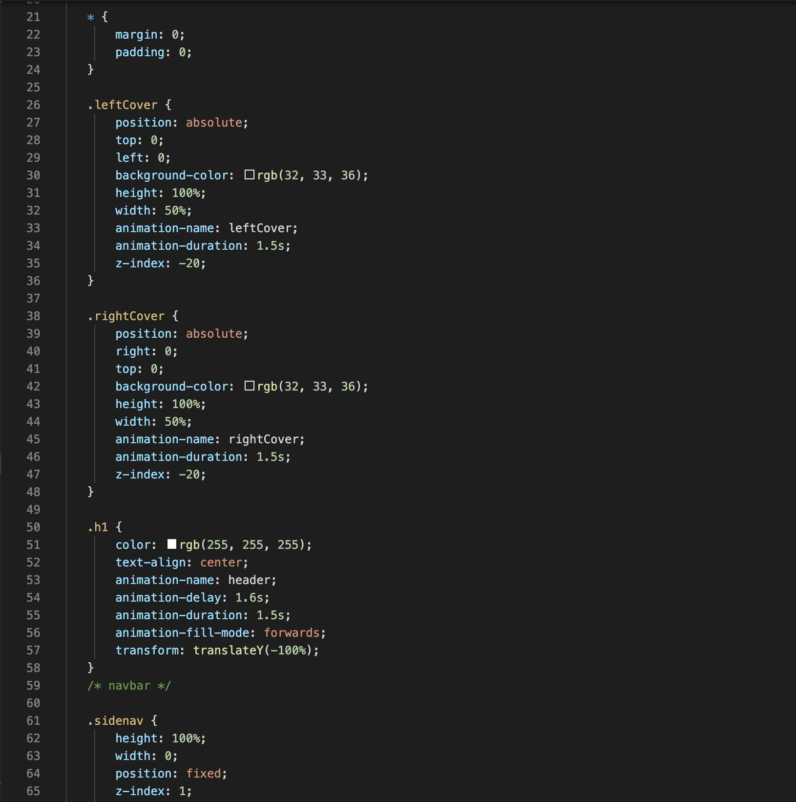
Task: Click the text-align center value
Action: click(221, 562)
